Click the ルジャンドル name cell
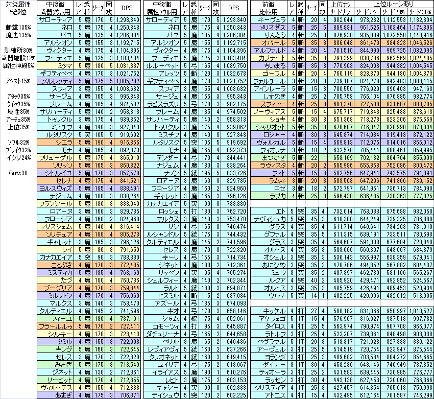 [162, 234]
